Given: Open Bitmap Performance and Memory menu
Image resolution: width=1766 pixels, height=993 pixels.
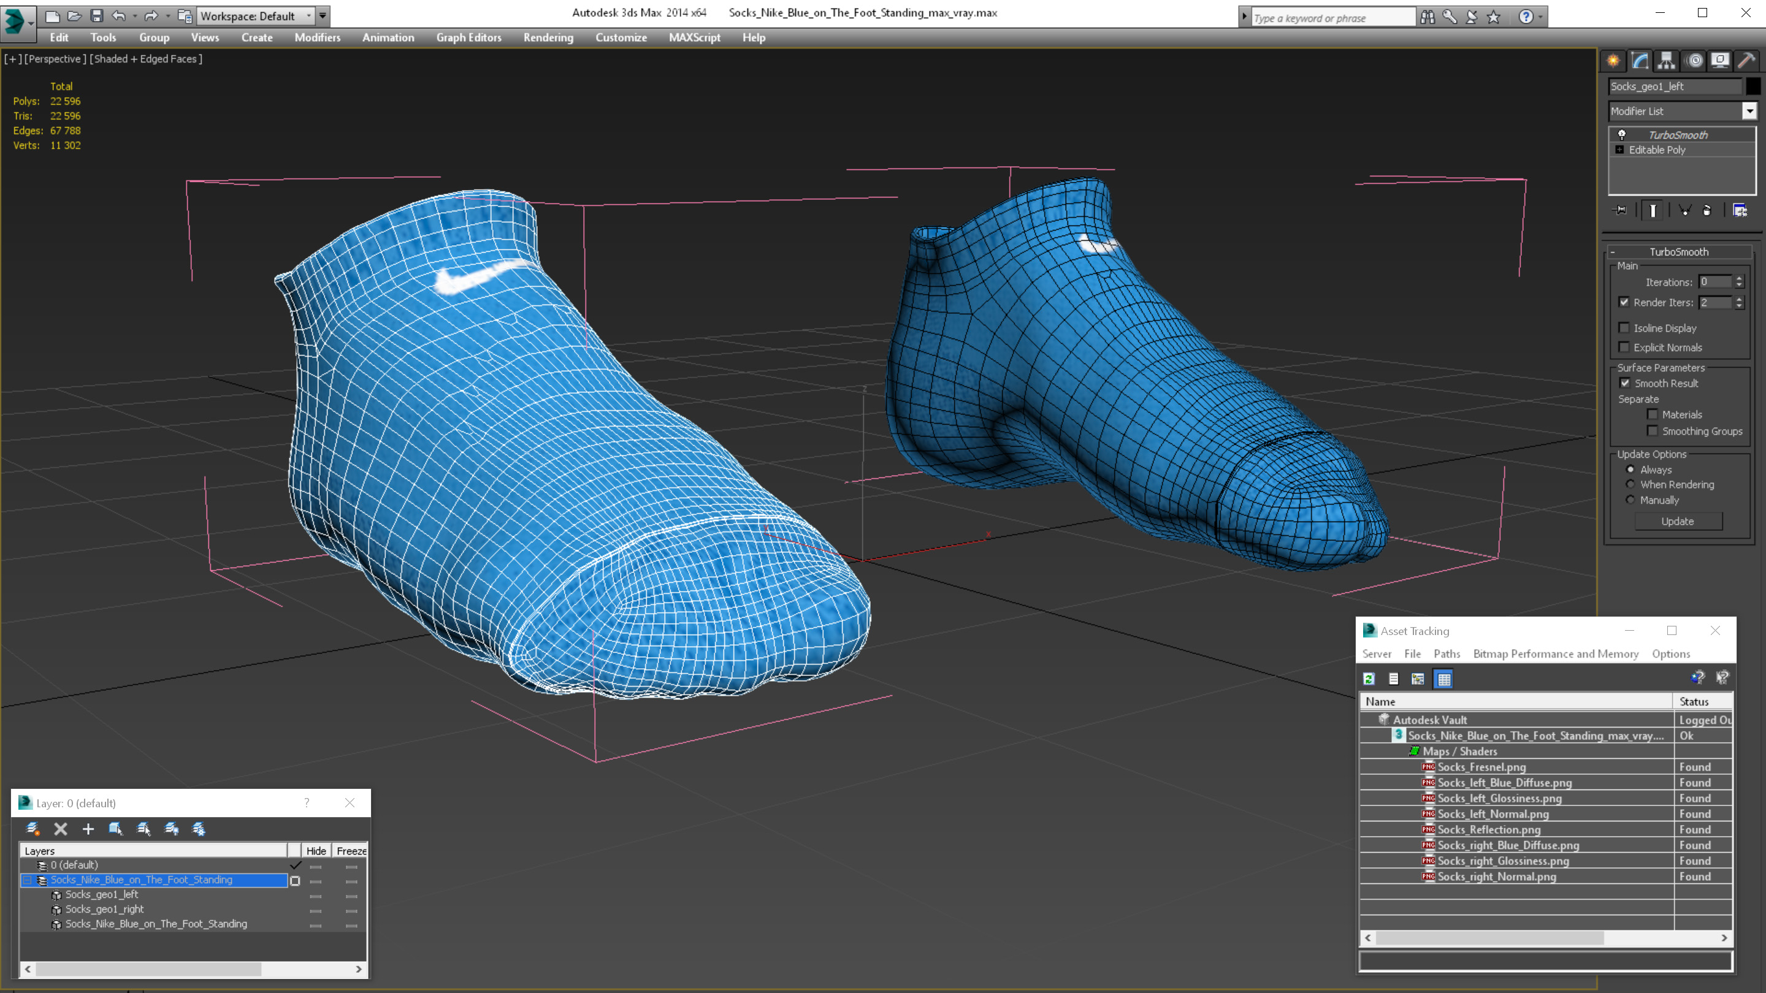Looking at the screenshot, I should (x=1556, y=654).
